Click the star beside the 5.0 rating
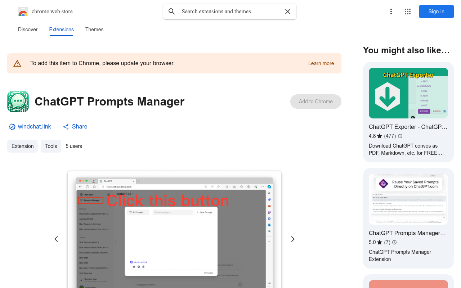Image resolution: width=461 pixels, height=288 pixels. [x=380, y=242]
